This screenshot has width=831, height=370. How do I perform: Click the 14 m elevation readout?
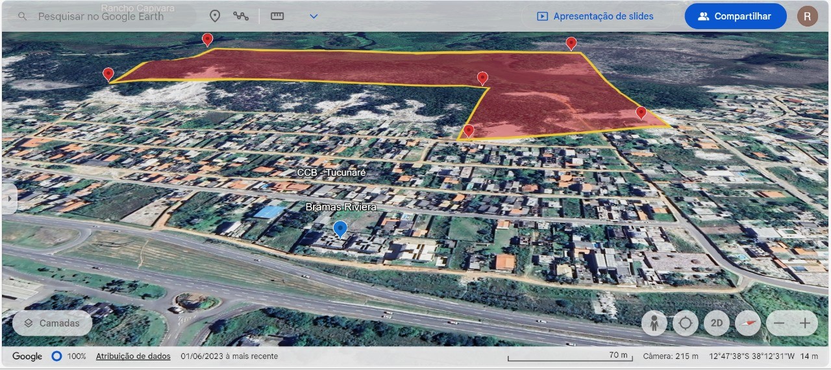pyautogui.click(x=810, y=356)
